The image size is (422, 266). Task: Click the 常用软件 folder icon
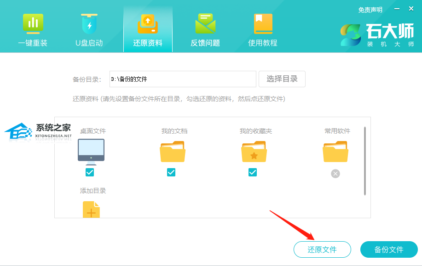point(335,152)
